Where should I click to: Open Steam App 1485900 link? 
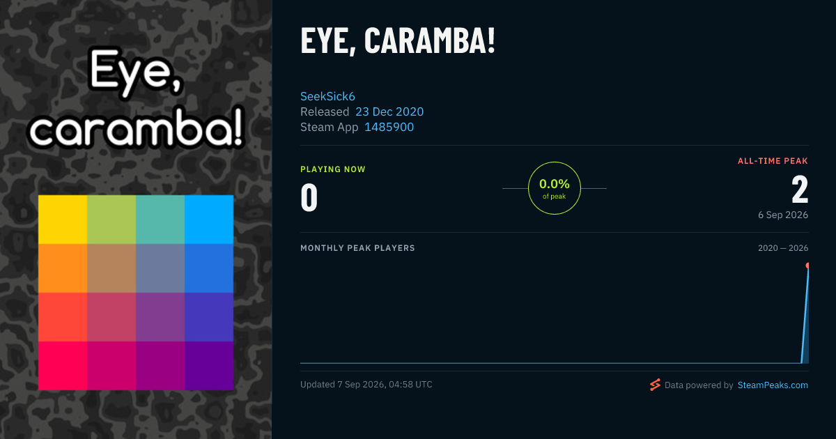click(389, 127)
